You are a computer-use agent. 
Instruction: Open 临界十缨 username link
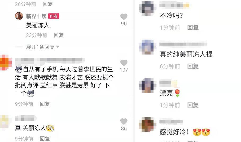tap(36, 16)
